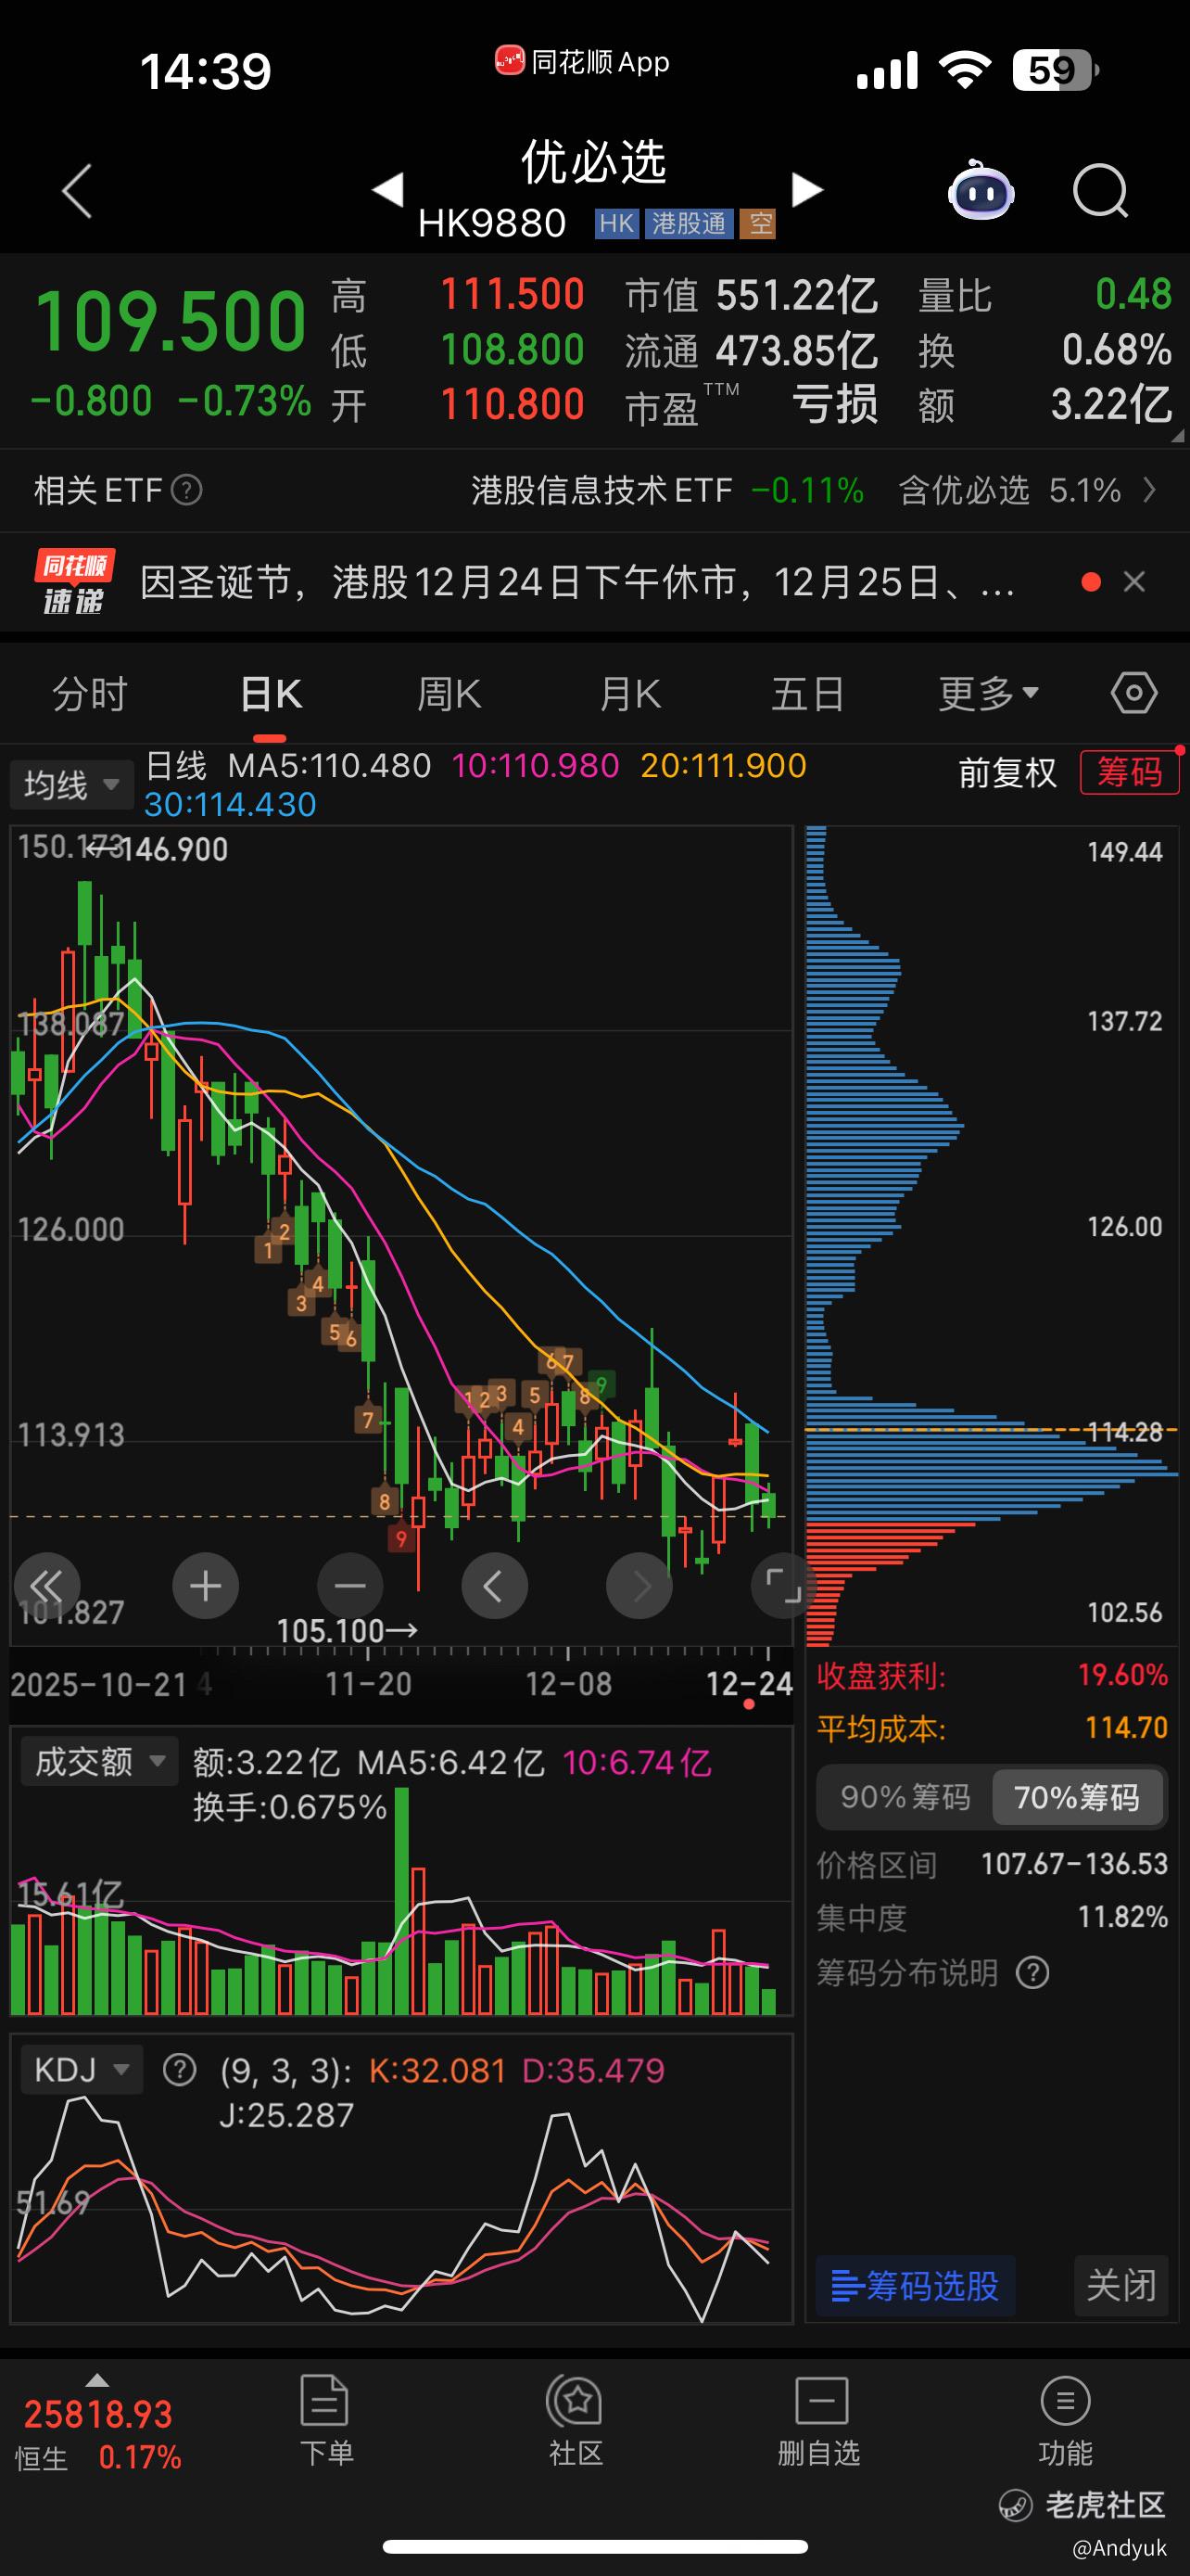Viewport: 1190px width, 2576px height.
Task: Zoom in the K-line chart
Action: click(x=206, y=1586)
